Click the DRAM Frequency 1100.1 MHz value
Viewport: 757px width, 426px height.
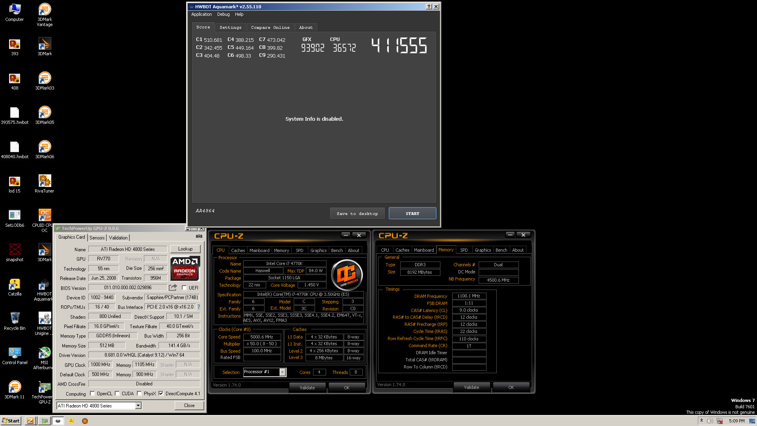click(469, 296)
